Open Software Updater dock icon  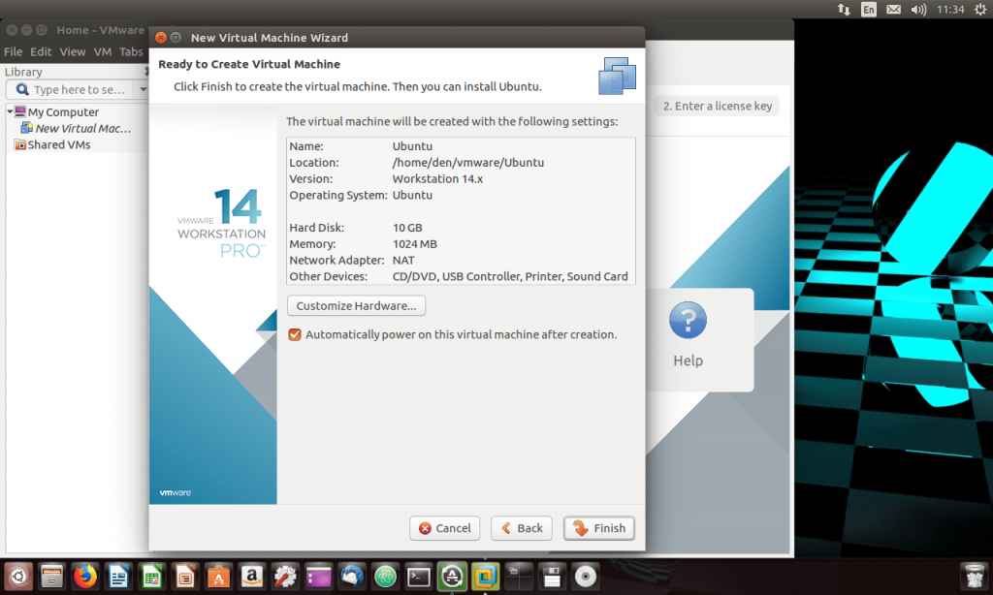point(452,577)
